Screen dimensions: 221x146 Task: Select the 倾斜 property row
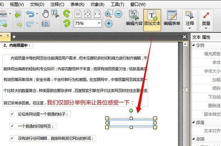point(206,88)
